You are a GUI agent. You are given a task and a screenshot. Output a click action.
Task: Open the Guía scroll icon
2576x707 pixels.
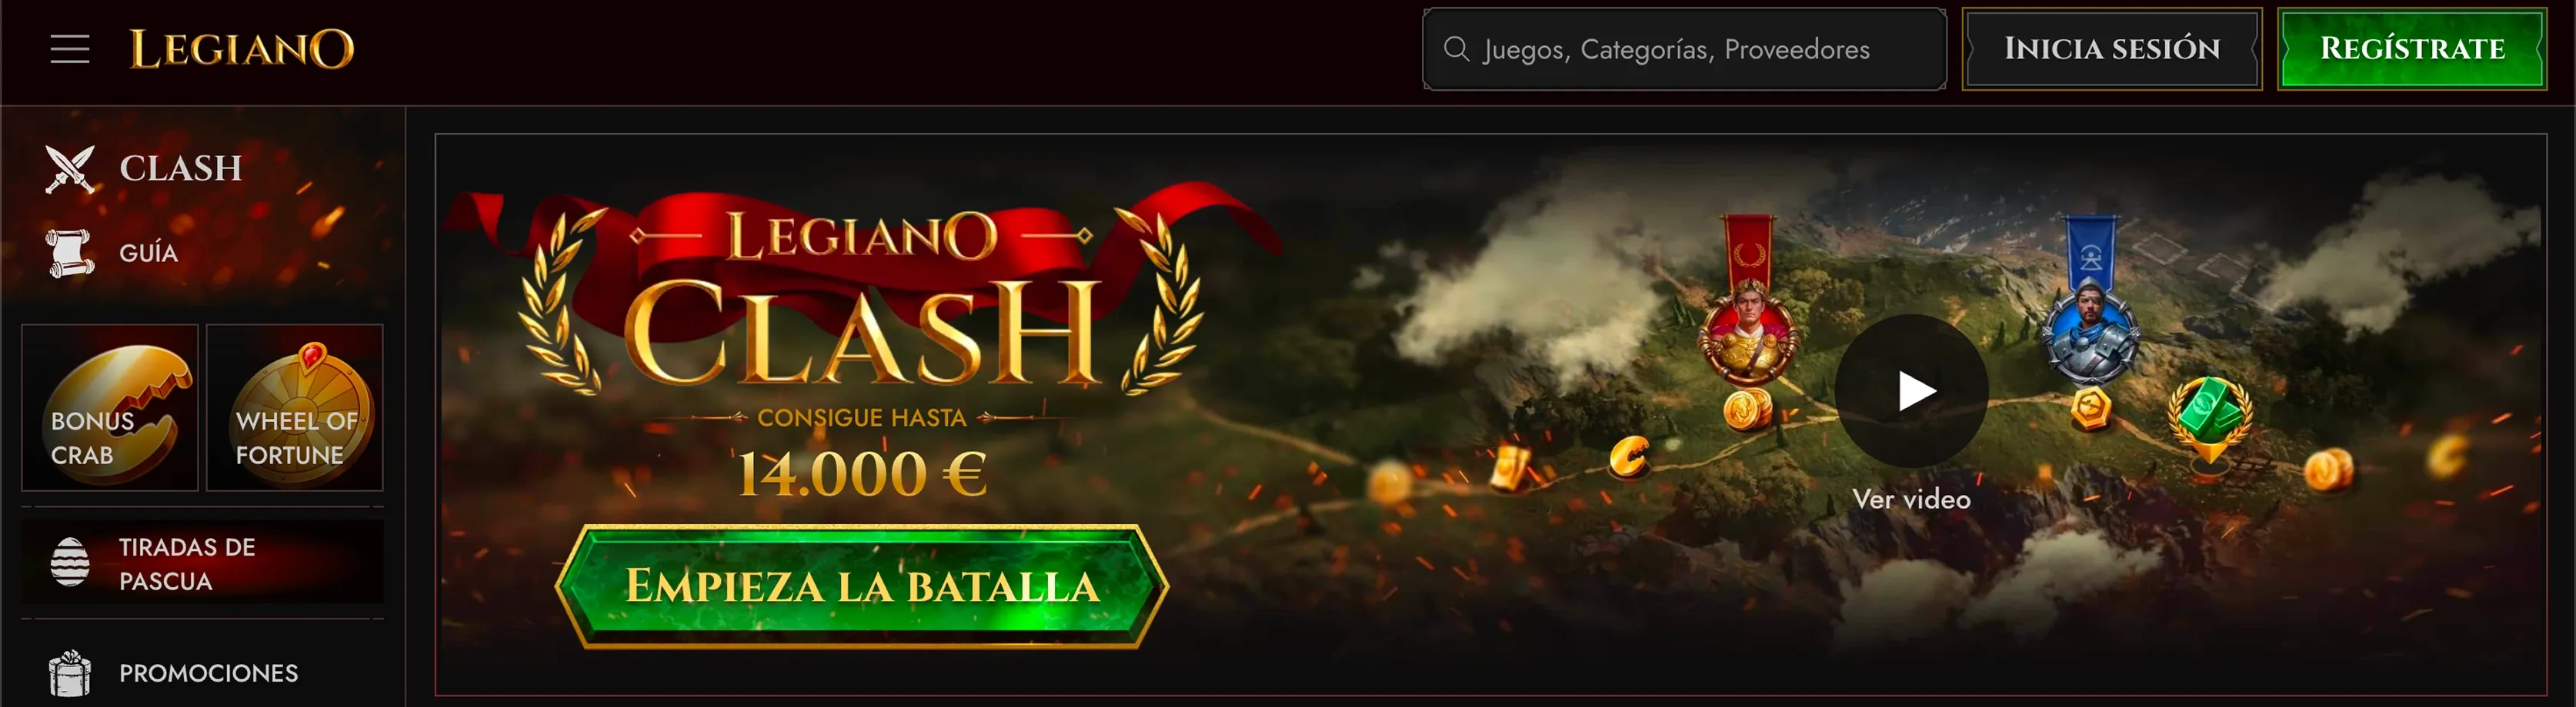(x=70, y=253)
